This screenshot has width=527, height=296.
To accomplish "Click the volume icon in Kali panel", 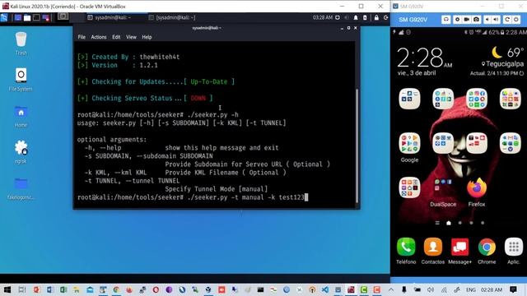I will click(x=347, y=17).
